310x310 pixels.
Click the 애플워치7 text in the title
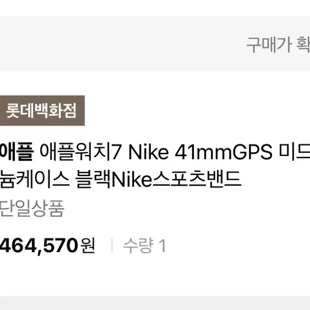80,152
